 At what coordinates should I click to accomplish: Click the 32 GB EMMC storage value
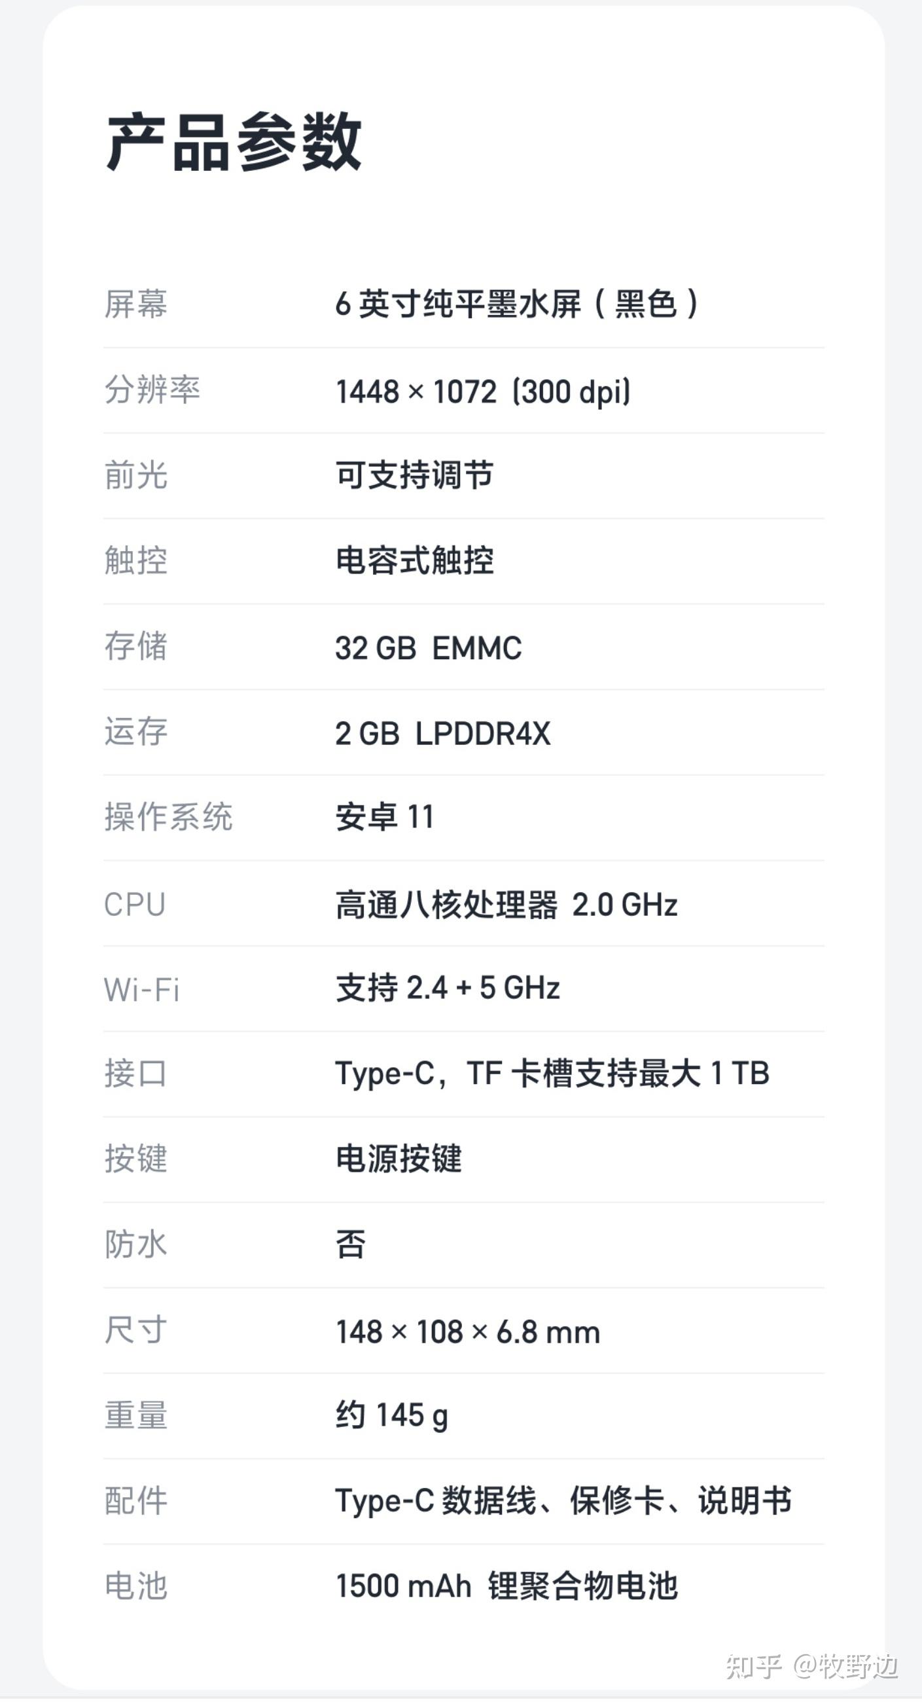[x=428, y=647]
